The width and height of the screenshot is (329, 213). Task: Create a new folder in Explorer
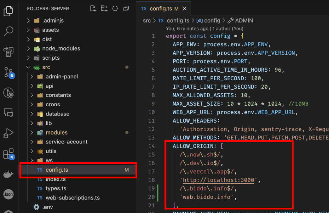104,8
